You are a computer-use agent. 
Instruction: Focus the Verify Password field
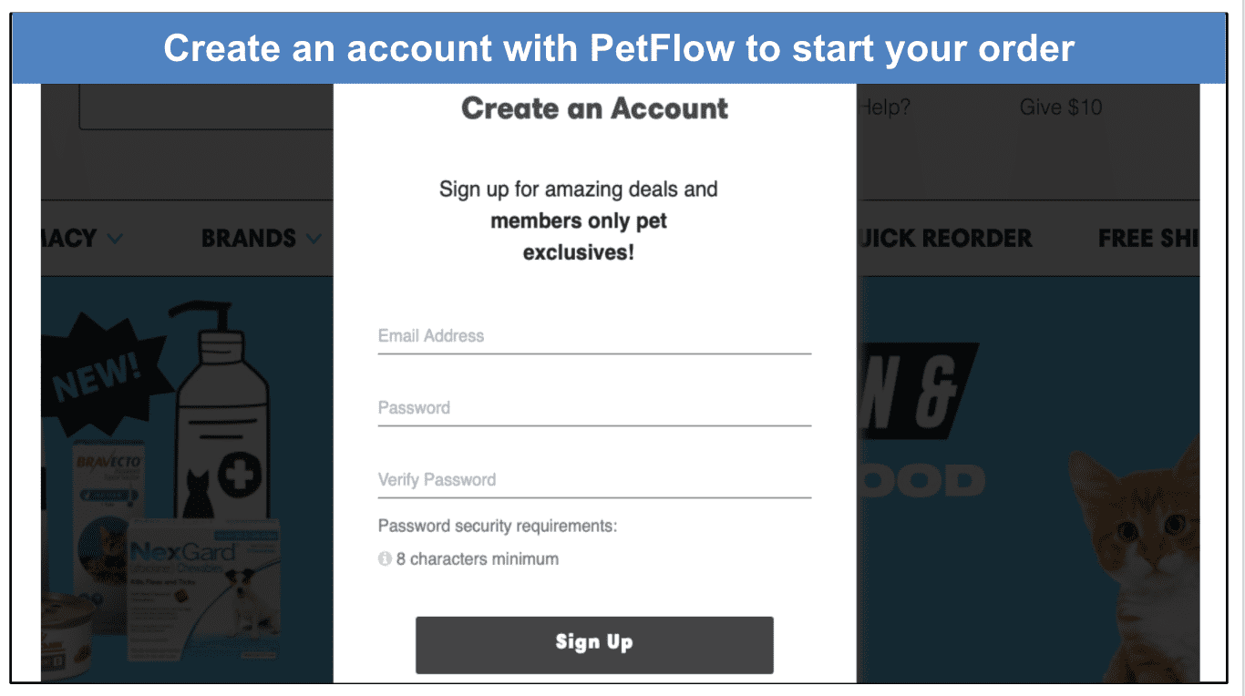594,480
